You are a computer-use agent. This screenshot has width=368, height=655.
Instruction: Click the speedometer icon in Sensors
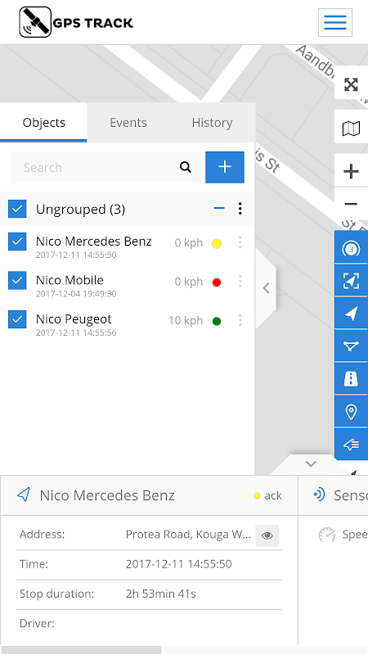pyautogui.click(x=327, y=535)
